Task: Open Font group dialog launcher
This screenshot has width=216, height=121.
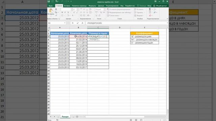Action: pos(78,19)
